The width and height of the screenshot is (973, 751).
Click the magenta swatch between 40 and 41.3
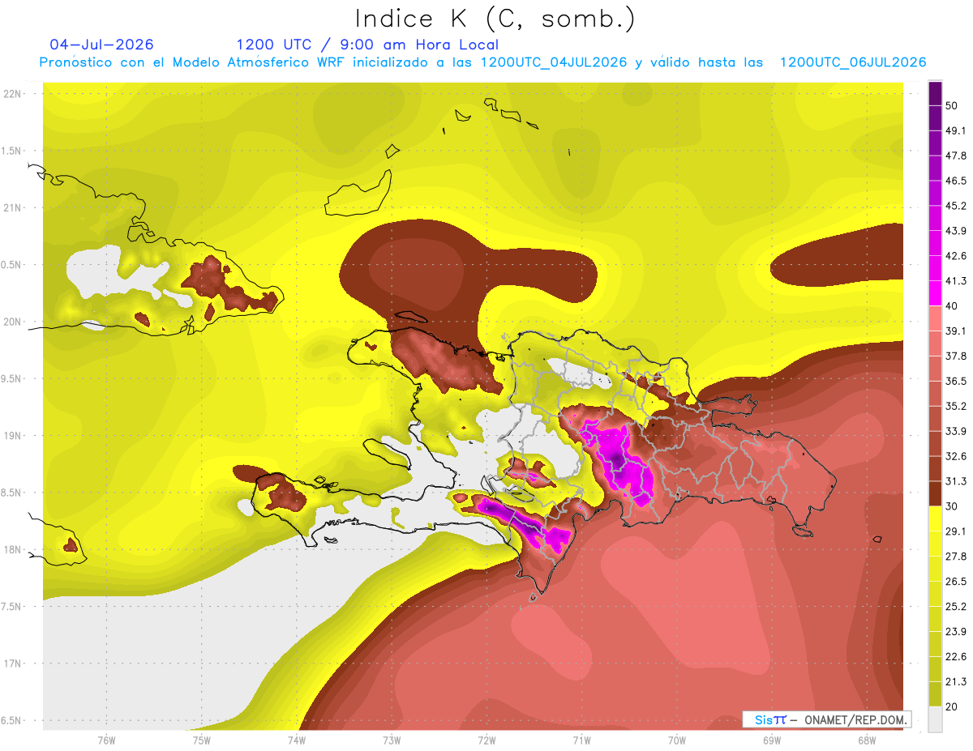935,293
